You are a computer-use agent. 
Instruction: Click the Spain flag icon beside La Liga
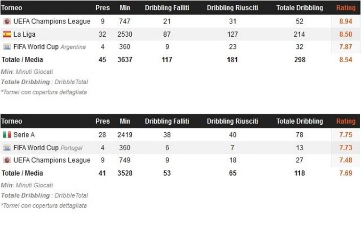pyautogui.click(x=7, y=34)
